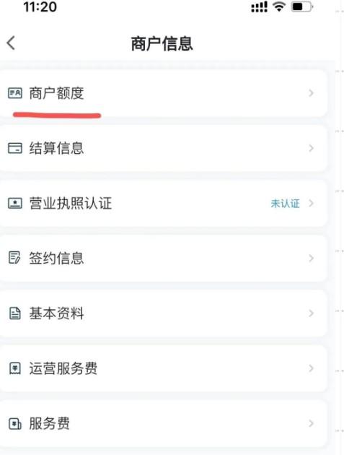The height and width of the screenshot is (455, 344).
Task: Tap the 基本资料 file icon
Action: tap(14, 313)
